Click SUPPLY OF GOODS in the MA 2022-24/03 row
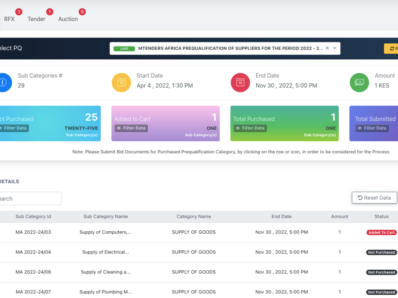 194,232
